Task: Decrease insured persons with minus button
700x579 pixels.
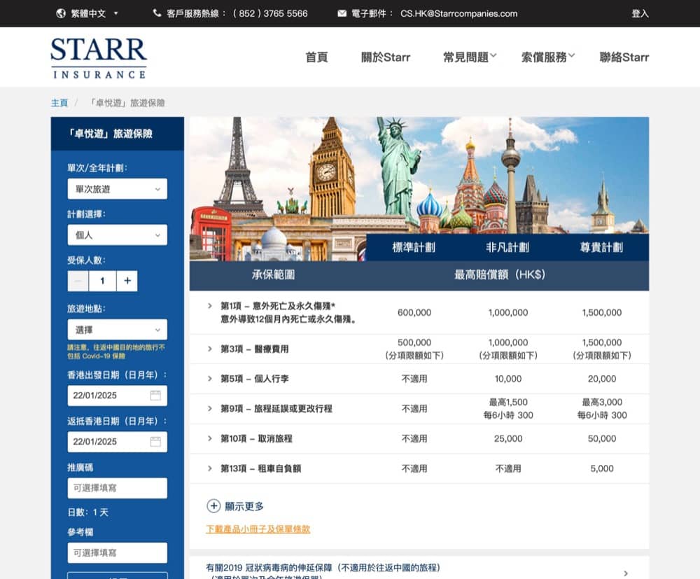Action: point(78,281)
